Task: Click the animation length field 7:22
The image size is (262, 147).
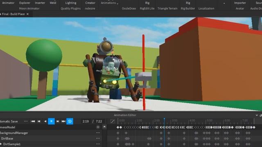Action: (x=99, y=121)
